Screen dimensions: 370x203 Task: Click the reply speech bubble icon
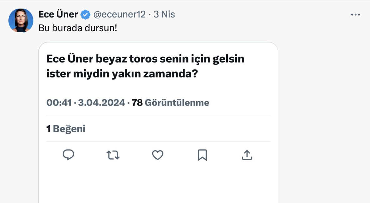click(x=68, y=155)
